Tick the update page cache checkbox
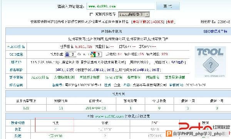Screen dimensions: 231x139 (91, 14)
